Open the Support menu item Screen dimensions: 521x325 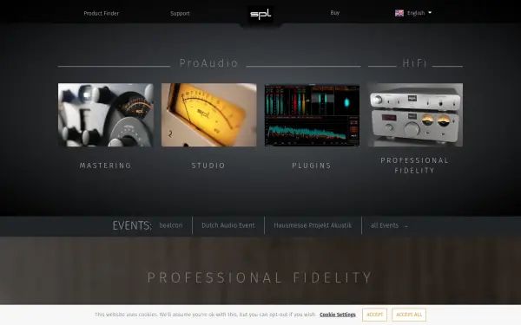click(180, 13)
